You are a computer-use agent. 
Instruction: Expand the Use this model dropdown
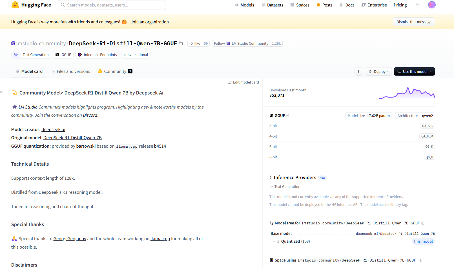point(414,71)
